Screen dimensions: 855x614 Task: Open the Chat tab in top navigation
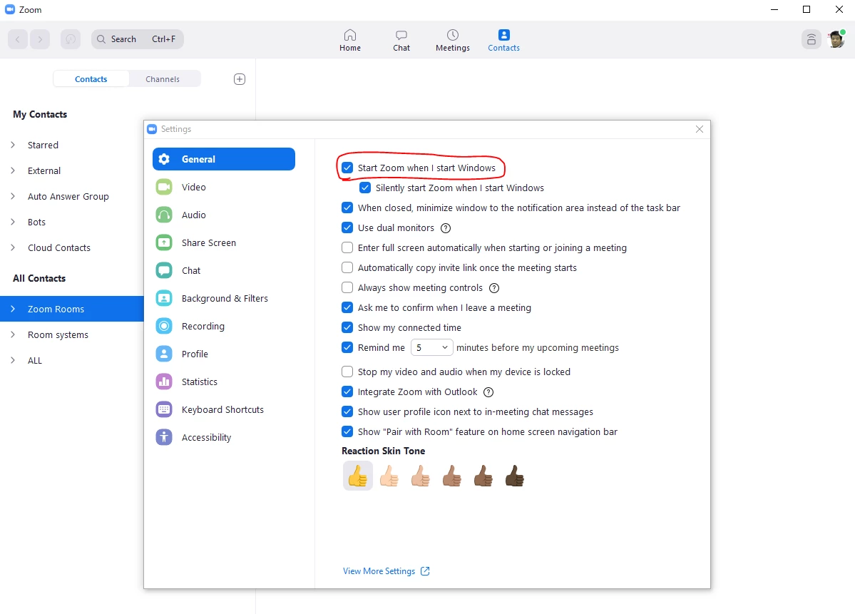click(401, 41)
